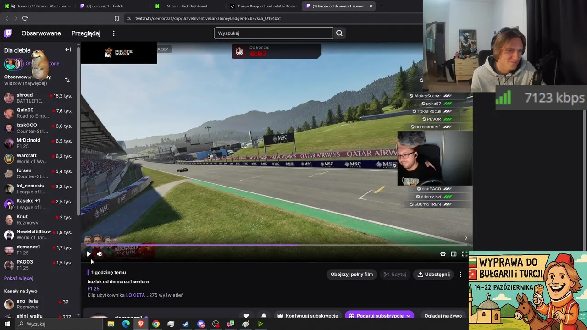Open LOKIETA user profile link
This screenshot has height=330, width=587.
[x=135, y=295]
